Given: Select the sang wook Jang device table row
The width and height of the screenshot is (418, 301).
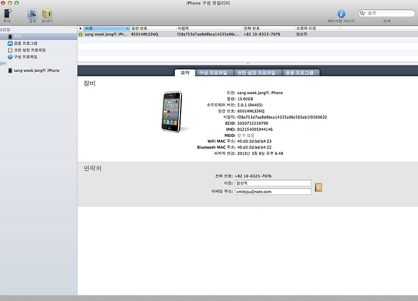Looking at the screenshot, I should (248, 34).
